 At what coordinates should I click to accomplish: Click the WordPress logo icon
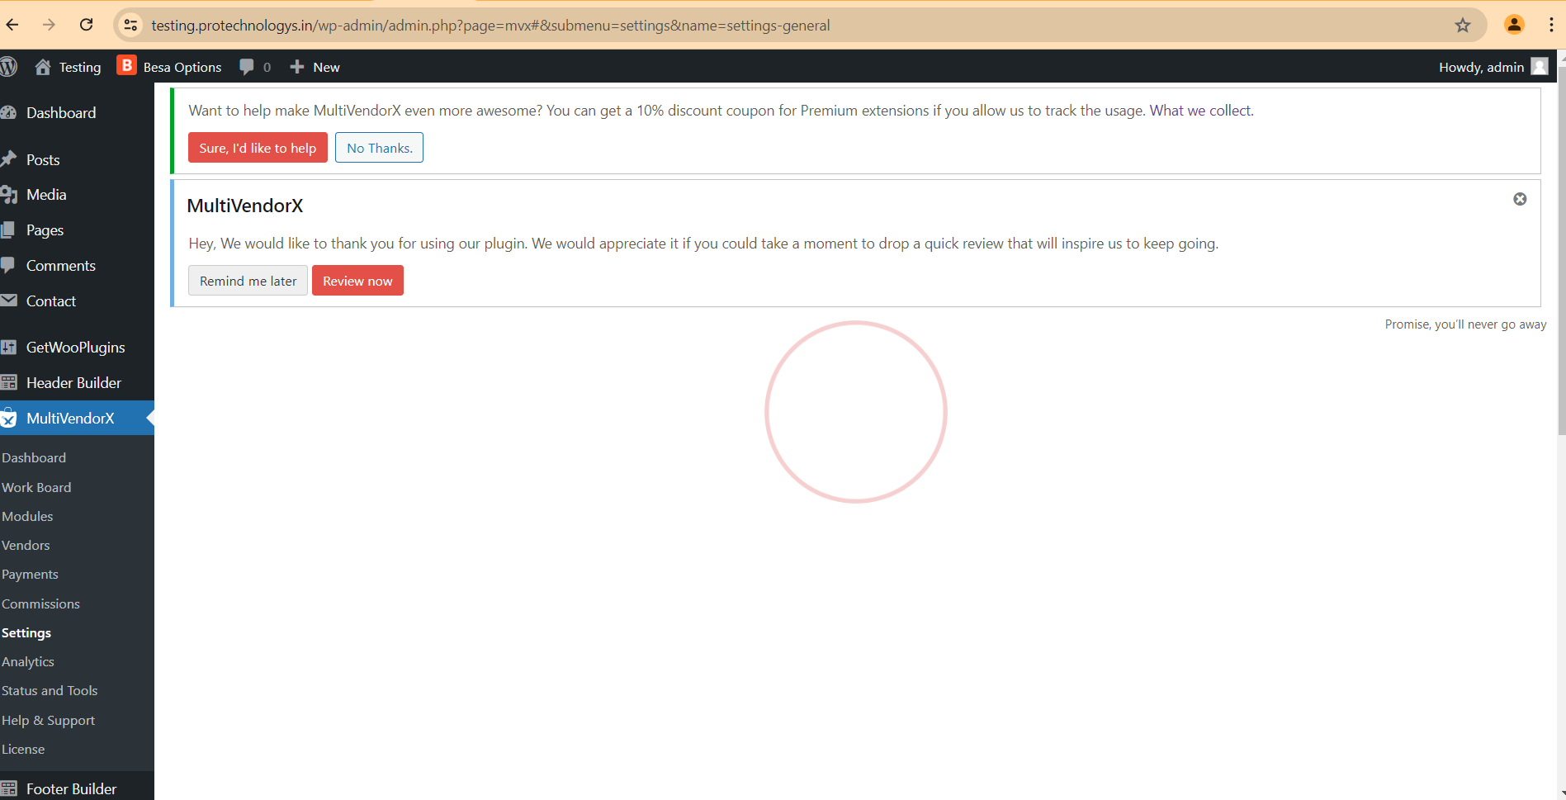coord(9,67)
